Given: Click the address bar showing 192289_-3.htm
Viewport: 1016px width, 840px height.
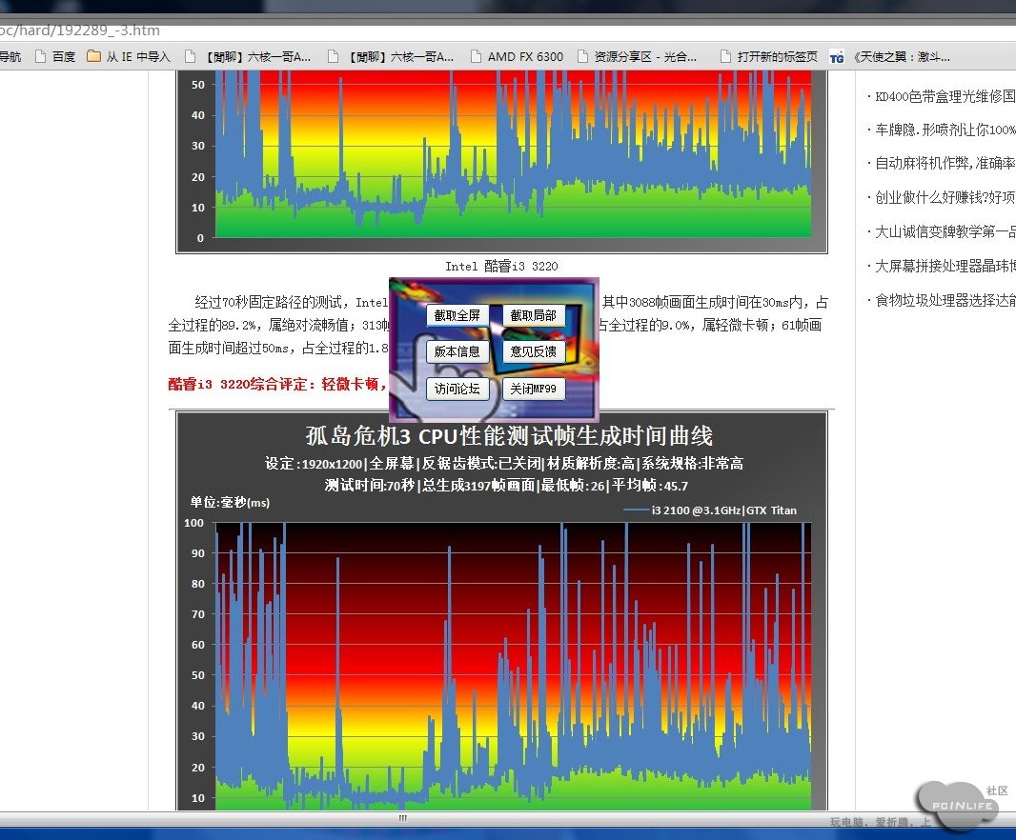Looking at the screenshot, I should tap(508, 30).
